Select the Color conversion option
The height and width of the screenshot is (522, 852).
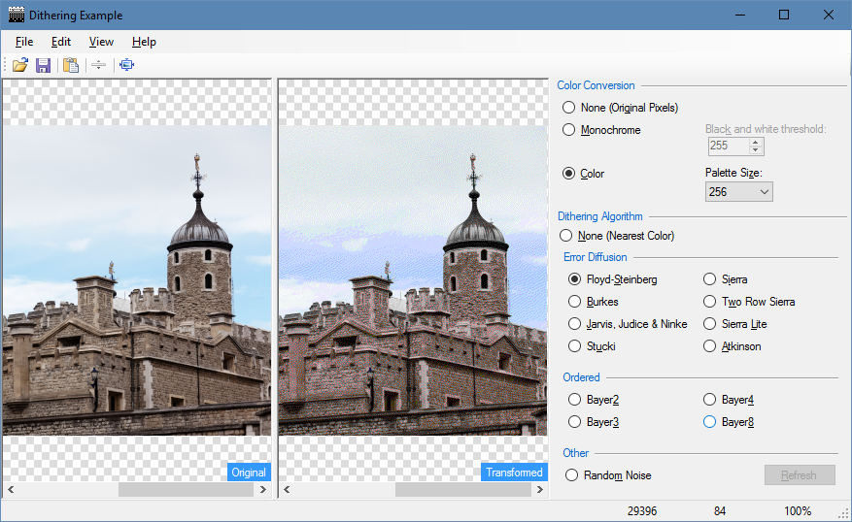coord(583,174)
